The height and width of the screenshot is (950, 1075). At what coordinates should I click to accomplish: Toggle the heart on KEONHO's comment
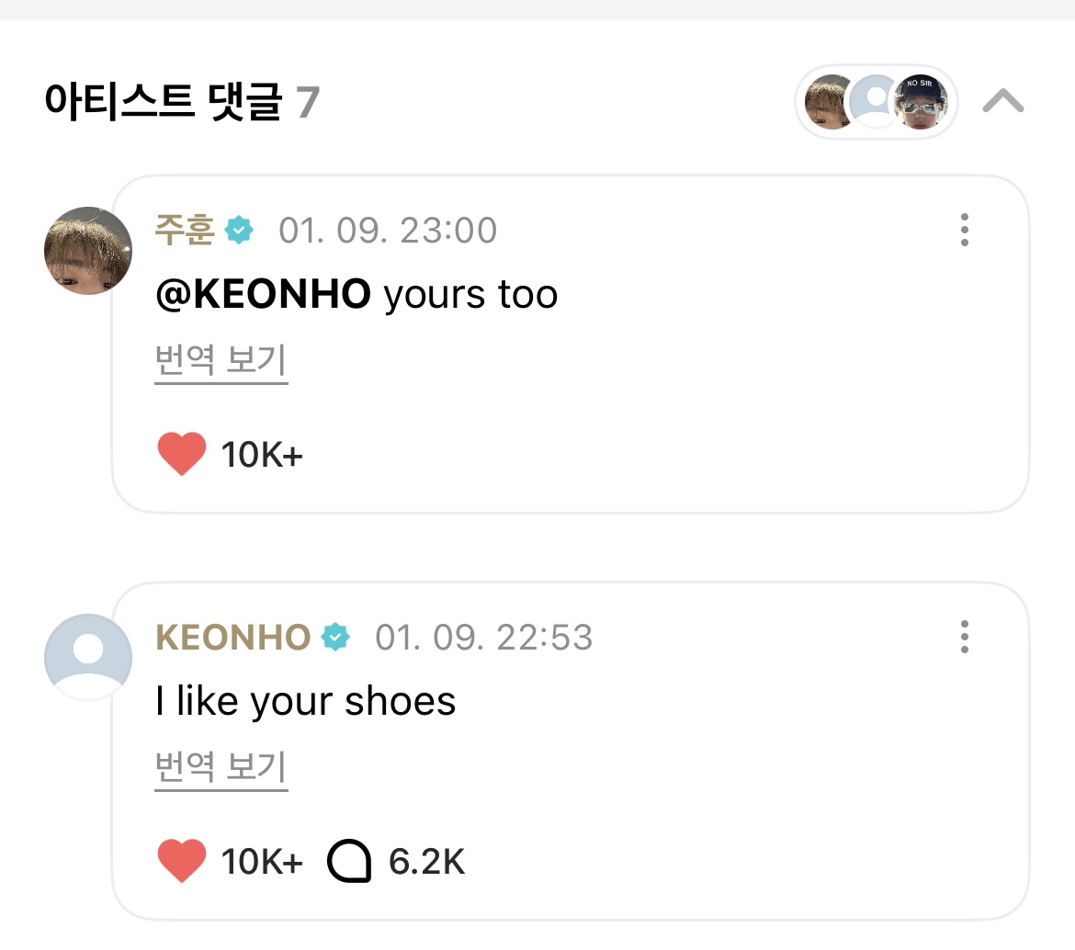tap(181, 862)
